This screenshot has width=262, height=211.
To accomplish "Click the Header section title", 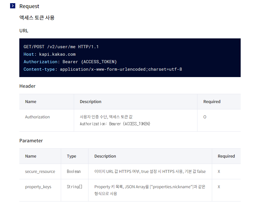I will pyautogui.click(x=27, y=86).
